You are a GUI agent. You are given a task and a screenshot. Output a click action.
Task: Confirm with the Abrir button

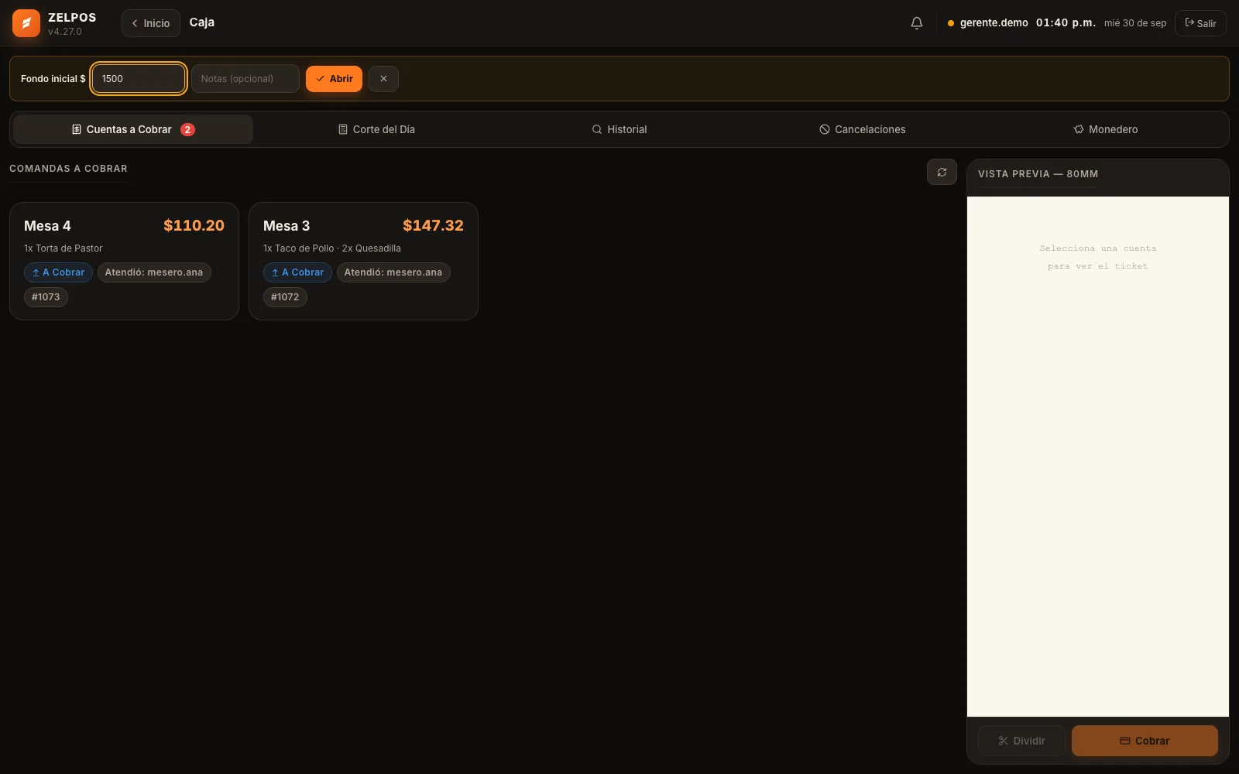[x=334, y=79]
